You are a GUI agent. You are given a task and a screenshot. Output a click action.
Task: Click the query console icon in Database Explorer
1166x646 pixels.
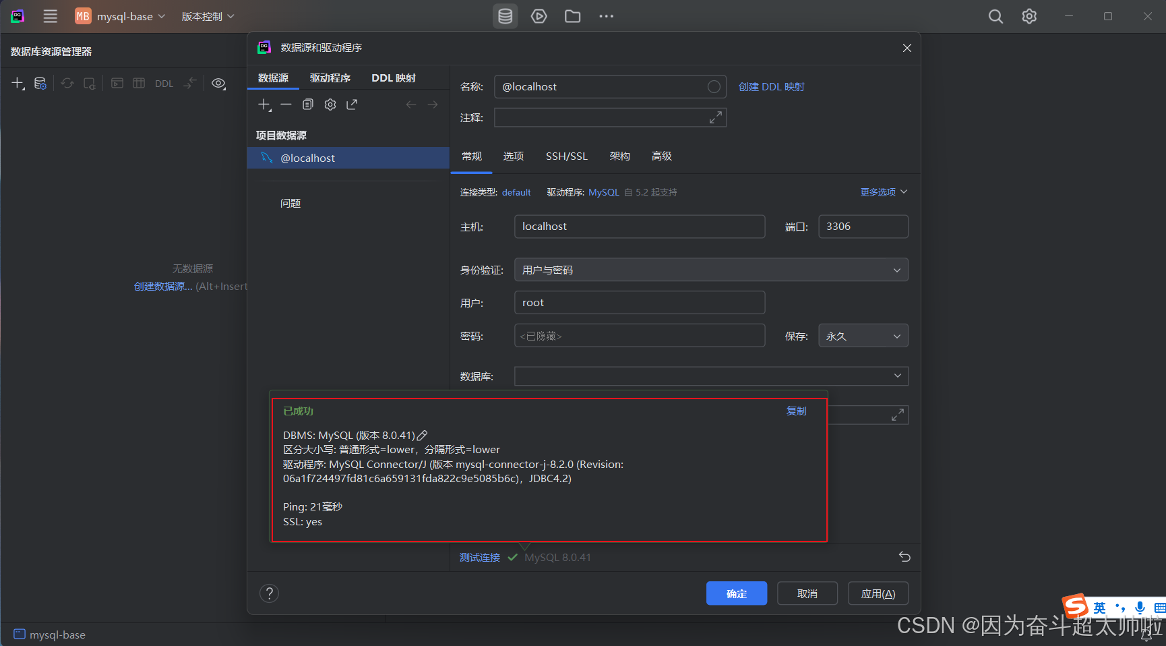click(x=117, y=83)
